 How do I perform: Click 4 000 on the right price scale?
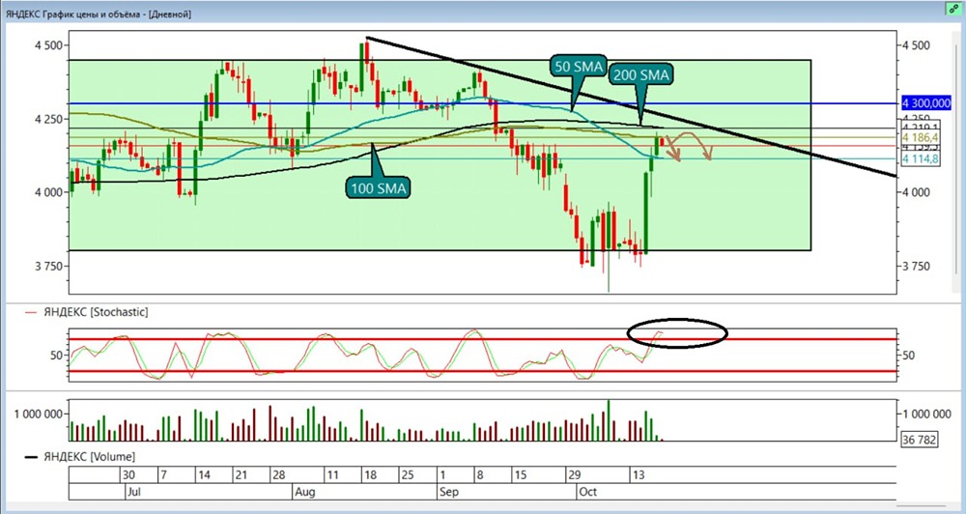click(914, 192)
